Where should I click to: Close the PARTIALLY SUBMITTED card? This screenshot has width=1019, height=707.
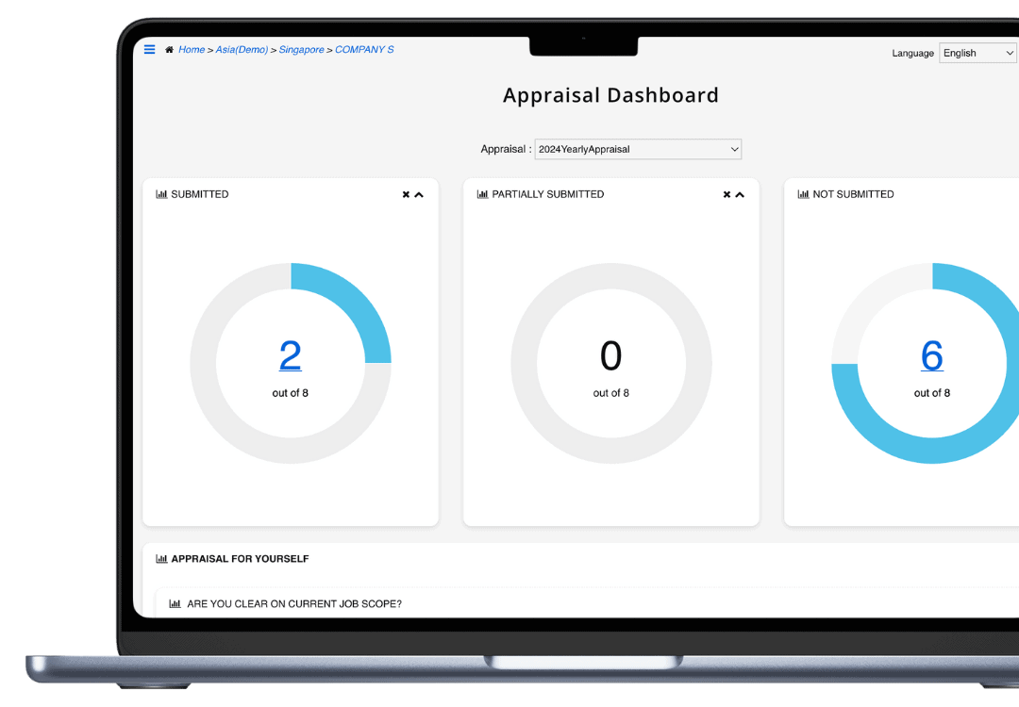727,195
